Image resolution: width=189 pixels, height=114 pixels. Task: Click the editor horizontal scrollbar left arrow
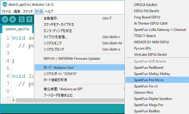pos(13,100)
